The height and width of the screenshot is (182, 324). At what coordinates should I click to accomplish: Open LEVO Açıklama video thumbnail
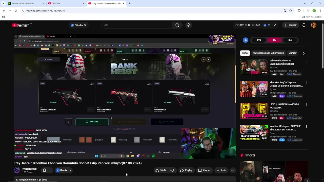pos(254,111)
